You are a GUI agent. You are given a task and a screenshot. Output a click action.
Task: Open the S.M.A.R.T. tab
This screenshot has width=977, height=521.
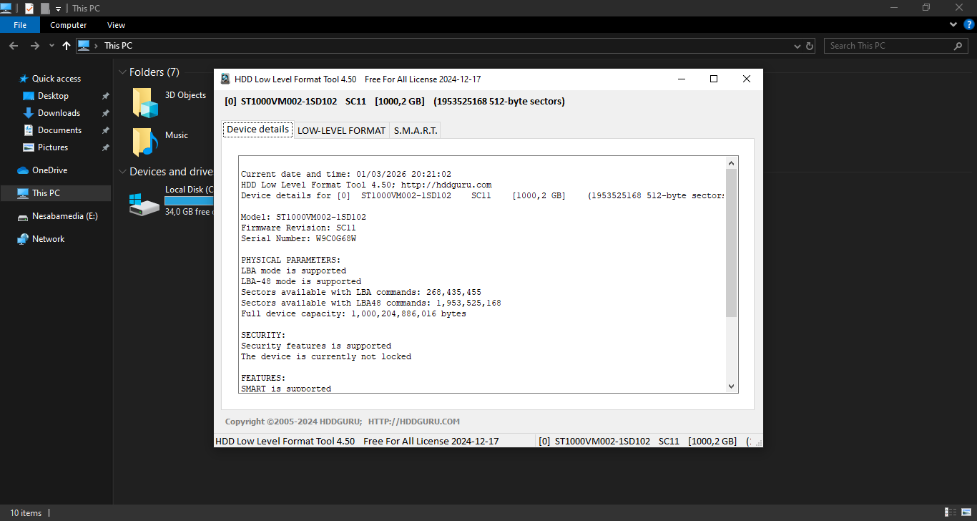tap(415, 130)
